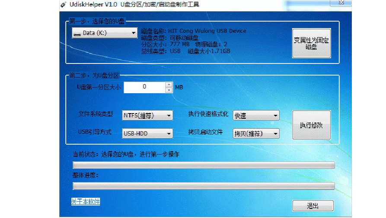Open the 快速 format mode dropdown

click(256, 115)
